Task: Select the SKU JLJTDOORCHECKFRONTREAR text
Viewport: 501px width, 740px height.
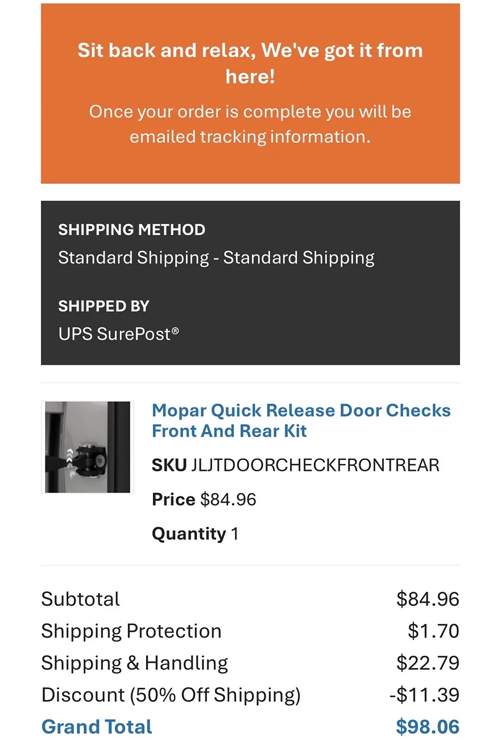Action: click(296, 465)
